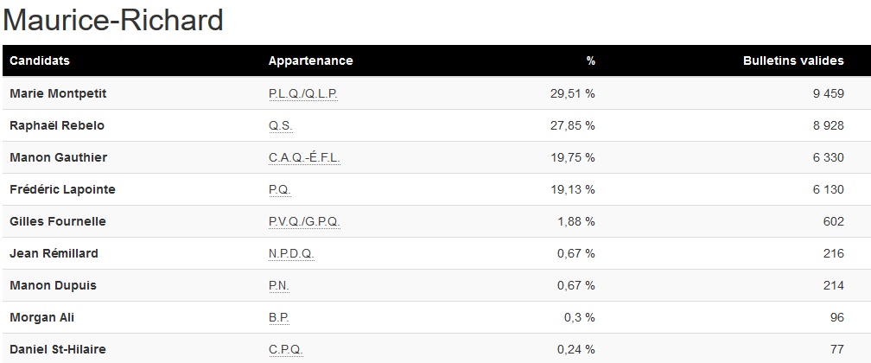The height and width of the screenshot is (363, 871).
Task: Click the P.L.Q./Q.L.P. party abbreviation
Action: click(302, 93)
